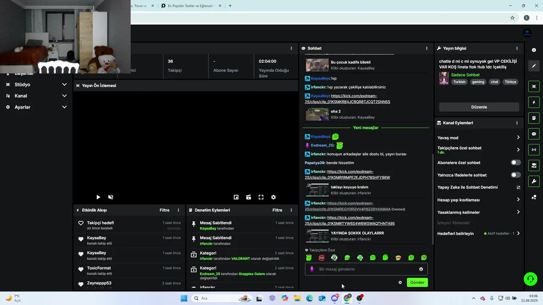Play the stream preview

[x=98, y=197]
